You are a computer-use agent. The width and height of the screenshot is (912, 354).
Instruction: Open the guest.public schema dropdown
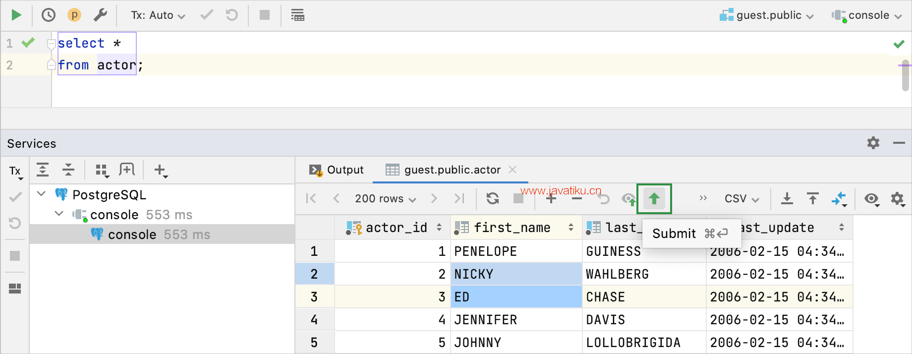pos(766,15)
